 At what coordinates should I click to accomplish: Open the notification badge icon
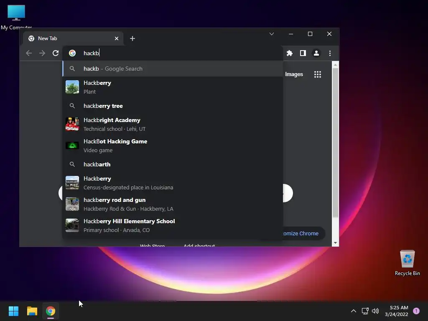coord(416,311)
